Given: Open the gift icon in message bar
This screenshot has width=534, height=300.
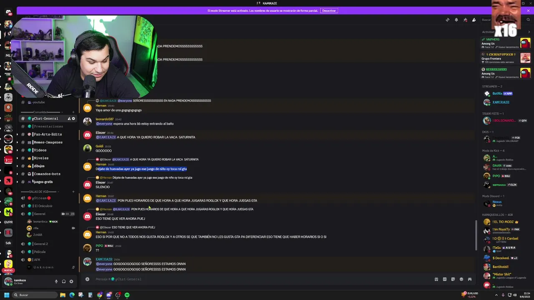Looking at the screenshot, I should 436,279.
